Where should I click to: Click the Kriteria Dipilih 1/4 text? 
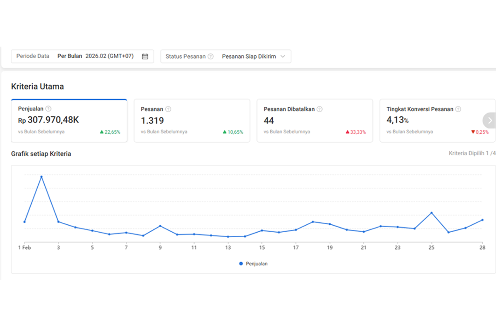(x=472, y=153)
